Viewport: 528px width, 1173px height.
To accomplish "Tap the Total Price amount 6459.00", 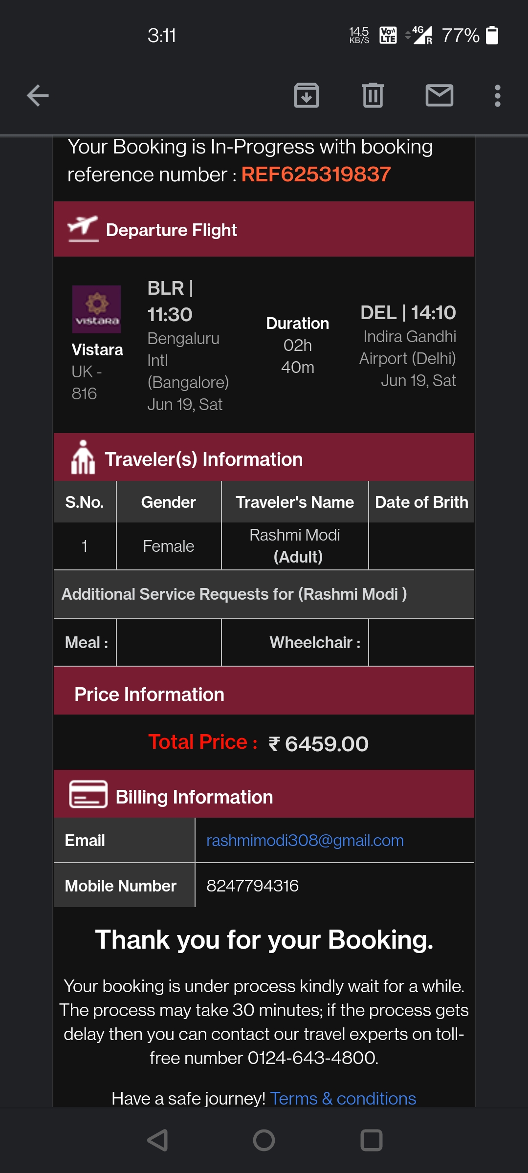I will tap(326, 744).
